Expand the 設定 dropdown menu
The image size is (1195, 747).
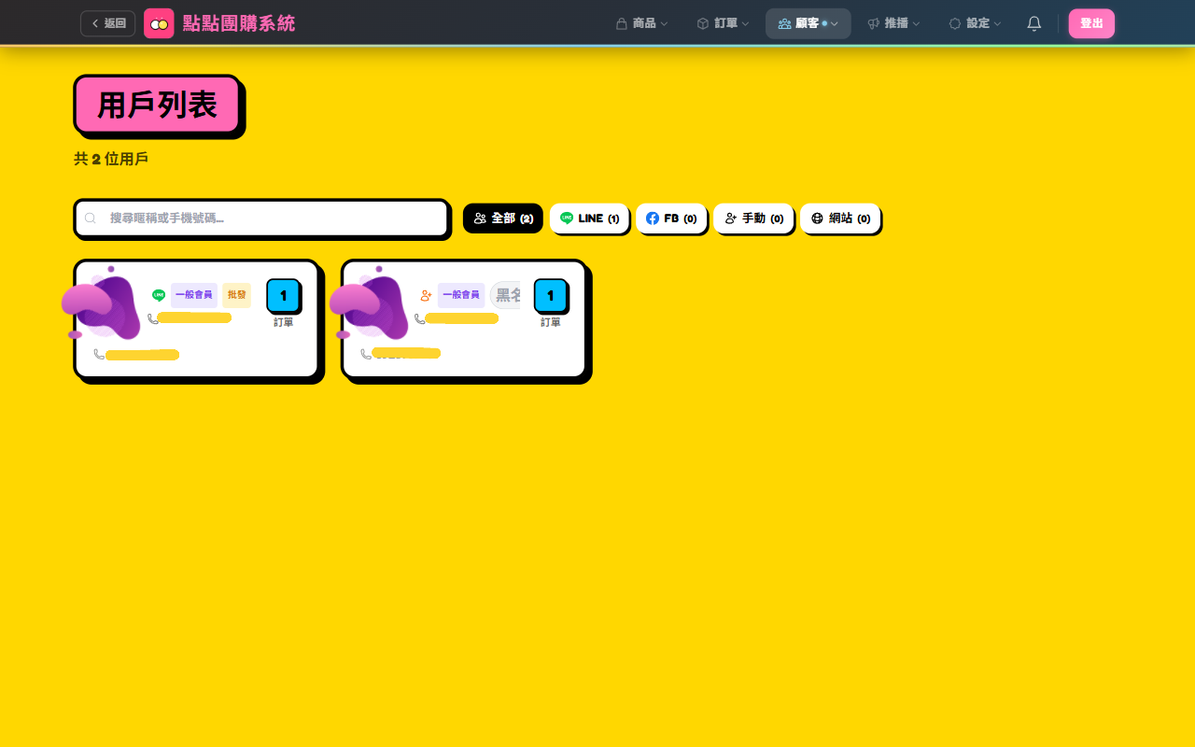975,23
